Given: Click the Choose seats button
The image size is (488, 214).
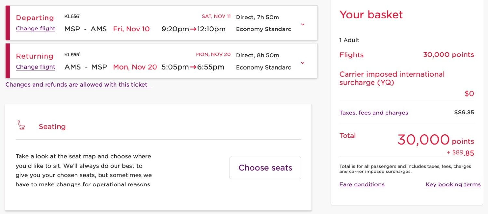Looking at the screenshot, I should click(x=265, y=168).
